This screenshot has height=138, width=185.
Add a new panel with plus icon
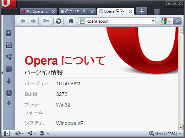(9, 103)
